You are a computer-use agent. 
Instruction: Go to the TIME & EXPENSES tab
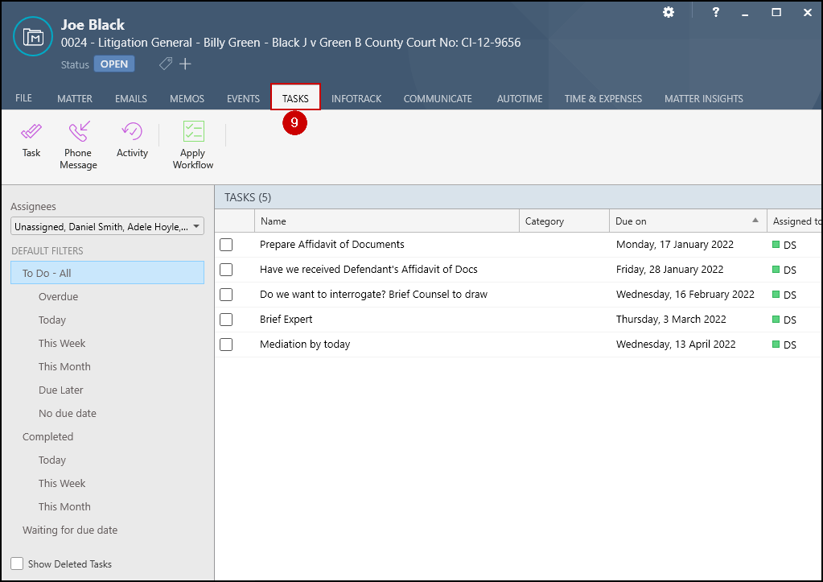[x=603, y=99]
